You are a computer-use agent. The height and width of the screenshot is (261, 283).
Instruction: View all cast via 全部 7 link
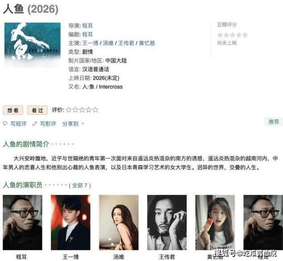tap(80, 185)
